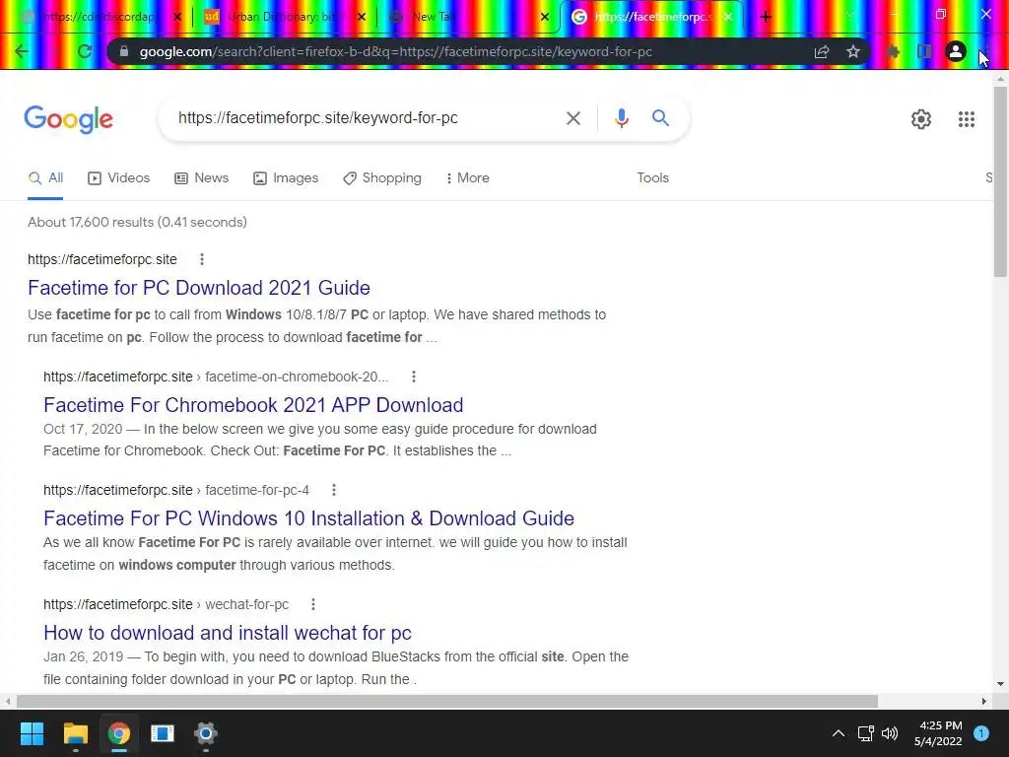
Task: Click the https://facetimeforpc.site result URL text
Action: (102, 259)
